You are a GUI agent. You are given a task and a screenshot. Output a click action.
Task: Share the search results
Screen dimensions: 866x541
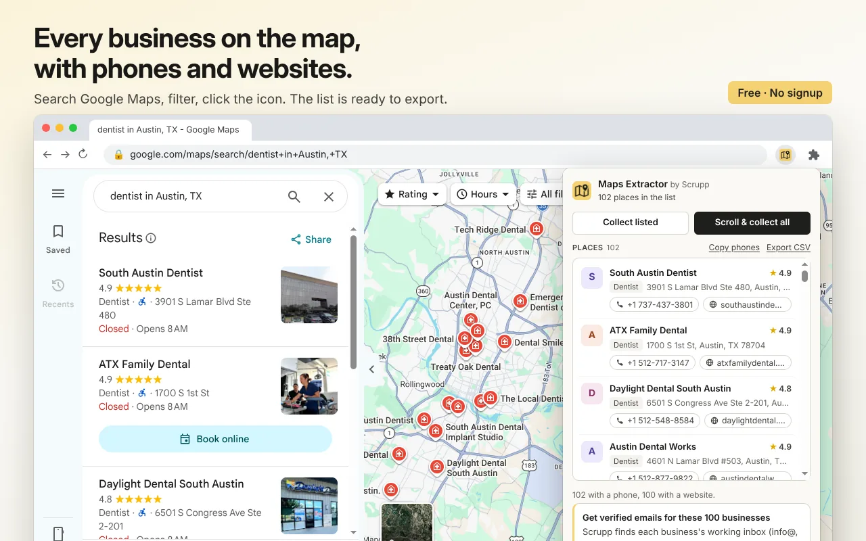coord(311,239)
